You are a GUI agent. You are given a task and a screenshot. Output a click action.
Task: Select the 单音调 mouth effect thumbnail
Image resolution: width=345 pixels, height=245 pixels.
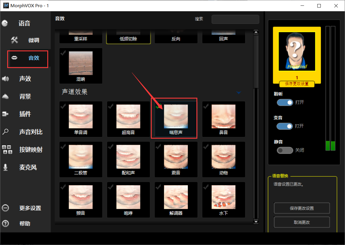click(81, 116)
